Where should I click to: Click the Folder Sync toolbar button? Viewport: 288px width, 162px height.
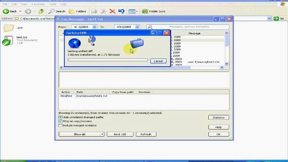tap(154, 11)
